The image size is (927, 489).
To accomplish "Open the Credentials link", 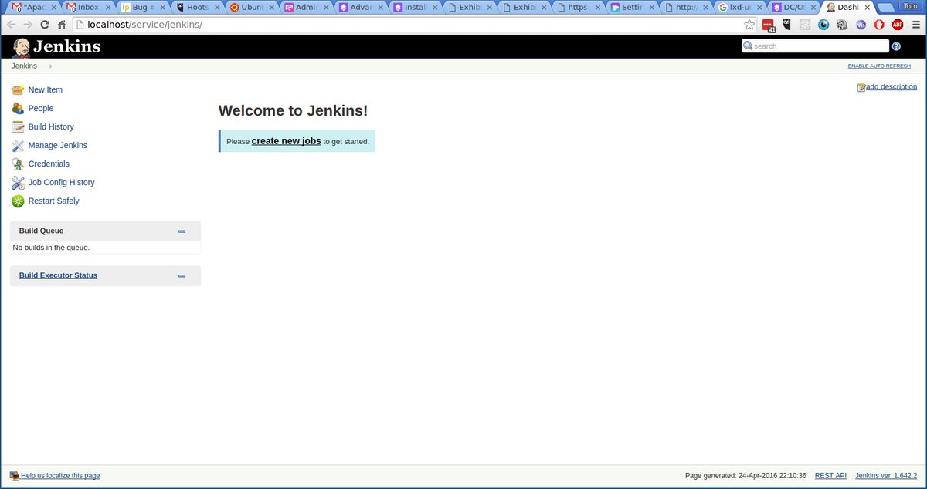I will [x=49, y=164].
